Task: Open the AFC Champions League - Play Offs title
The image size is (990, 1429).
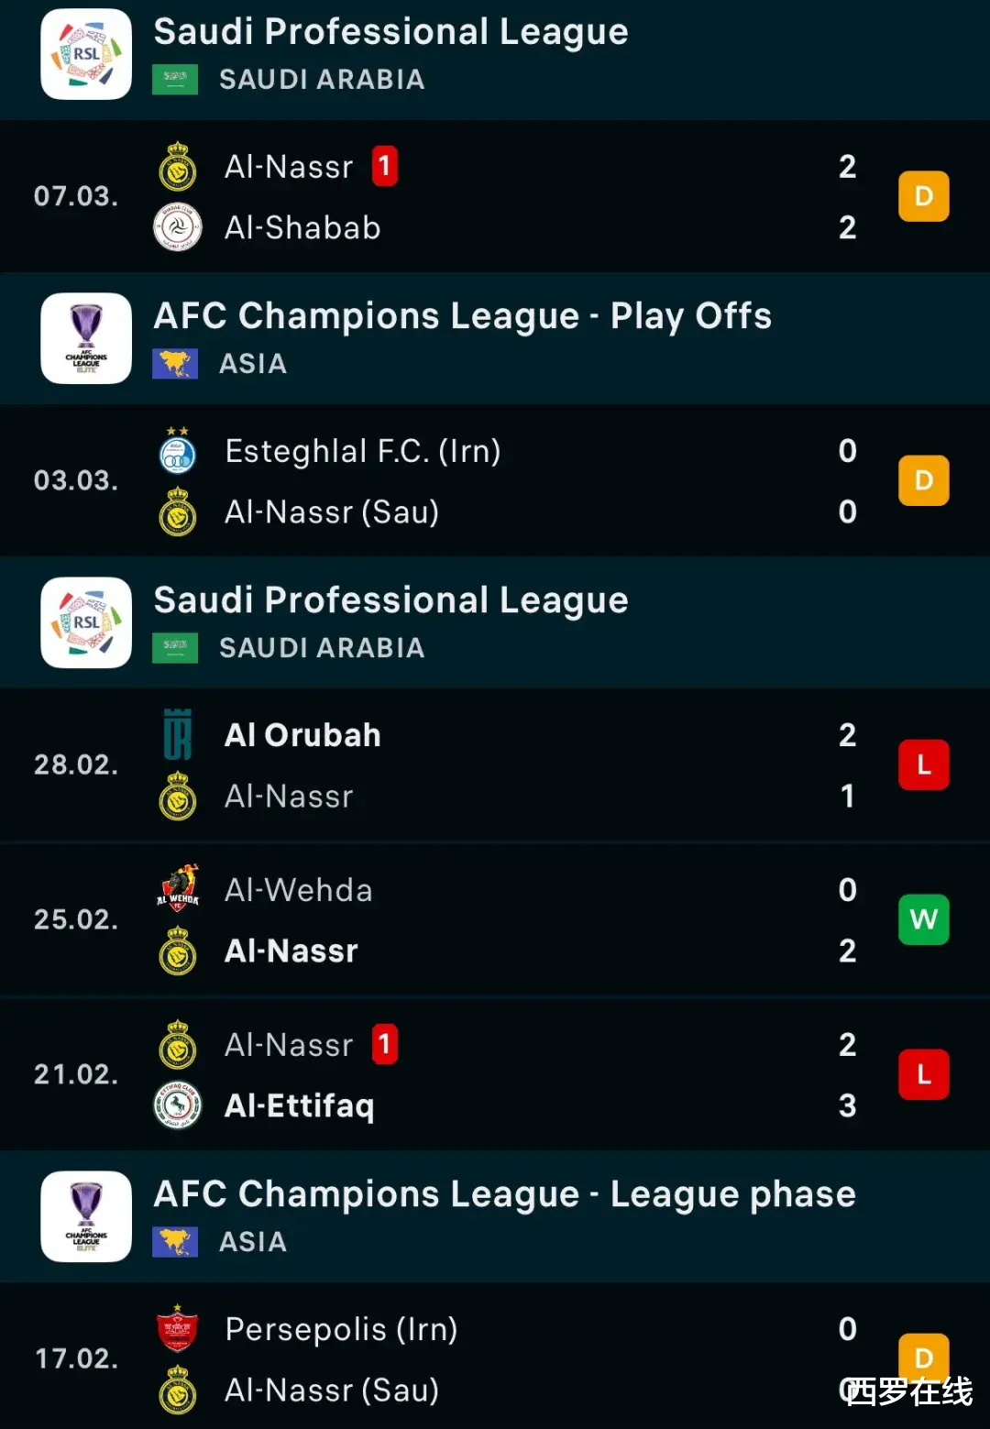Action: tap(462, 316)
